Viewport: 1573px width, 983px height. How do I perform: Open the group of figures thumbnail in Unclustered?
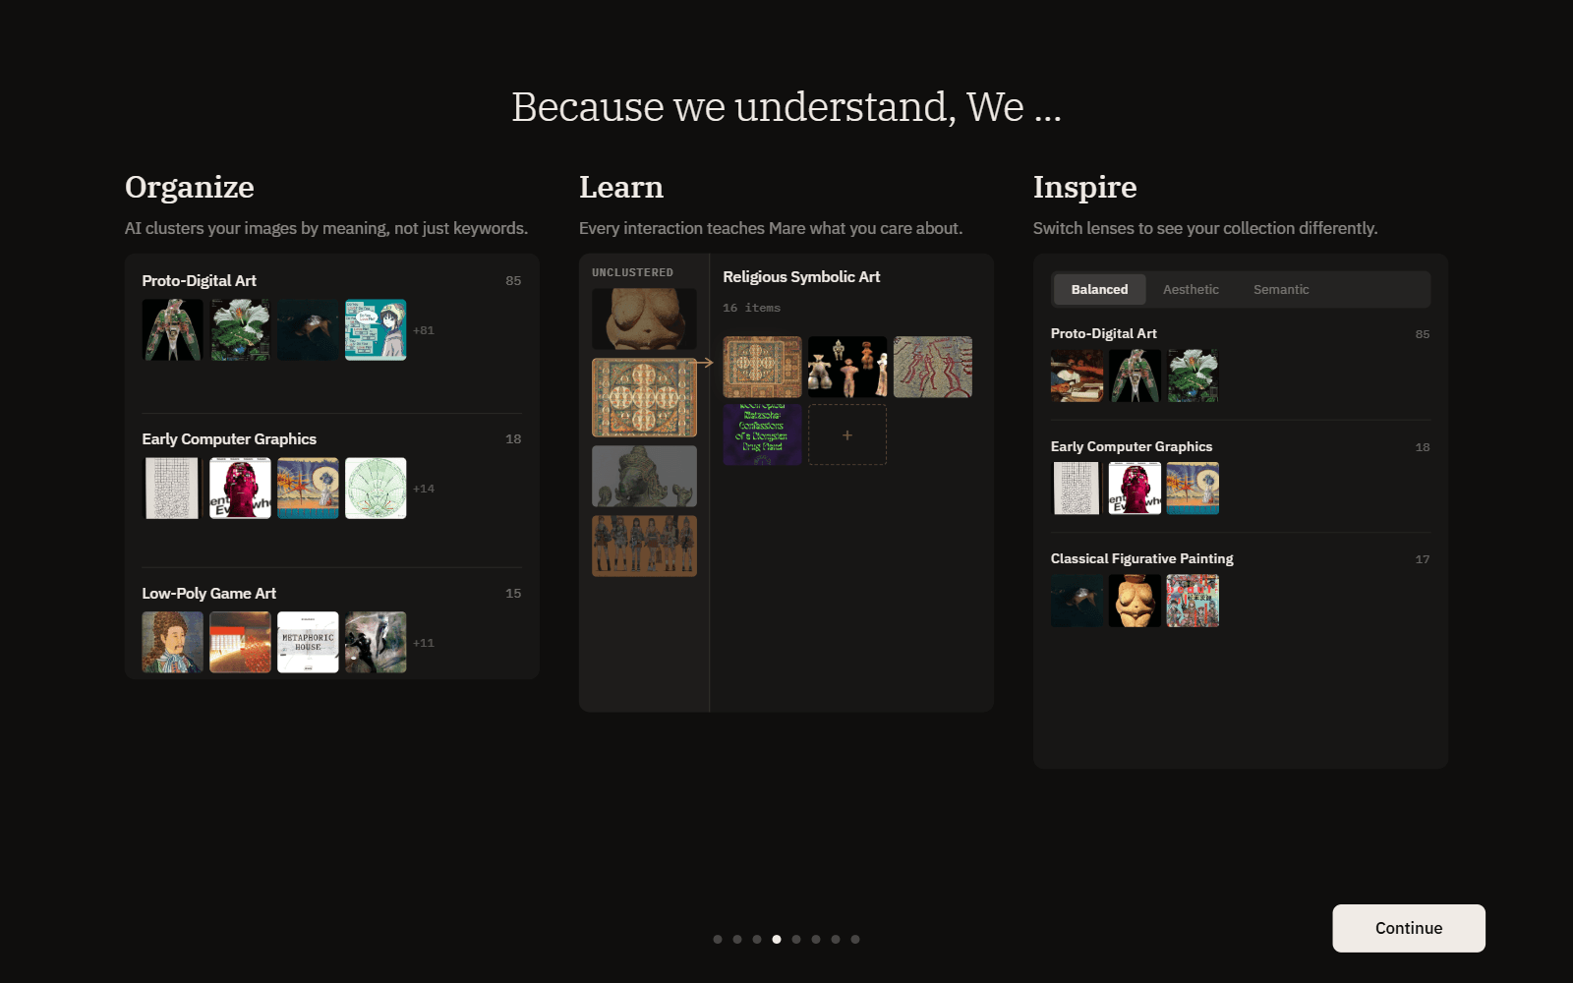[644, 546]
